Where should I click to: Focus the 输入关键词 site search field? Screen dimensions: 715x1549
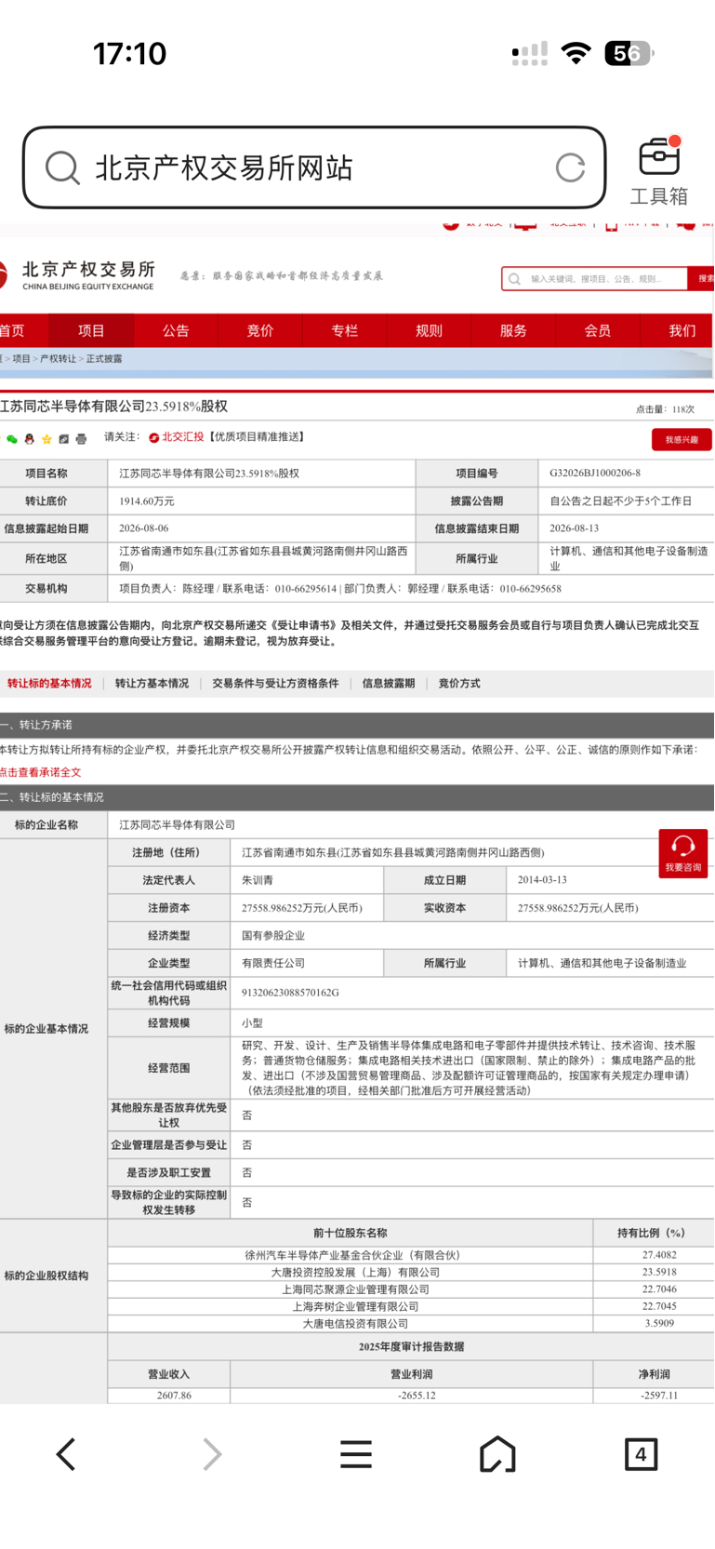click(595, 279)
